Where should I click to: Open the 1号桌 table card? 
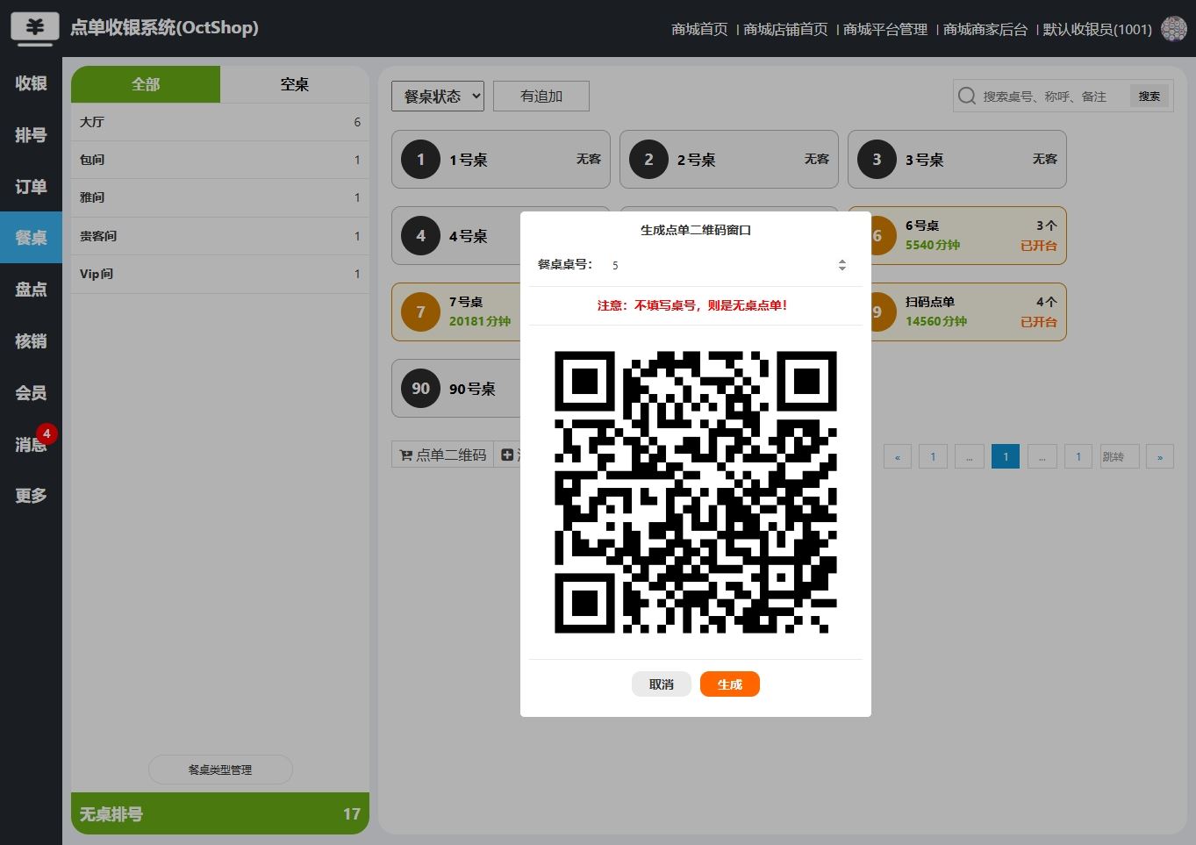(x=501, y=160)
